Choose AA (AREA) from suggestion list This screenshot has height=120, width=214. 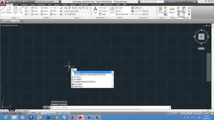(x=91, y=79)
